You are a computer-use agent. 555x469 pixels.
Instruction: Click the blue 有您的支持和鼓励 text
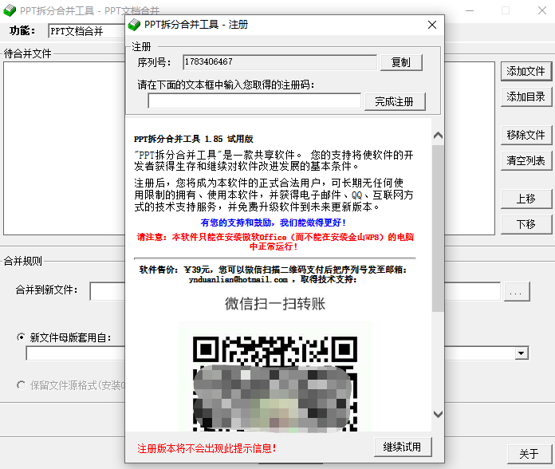coord(273,223)
